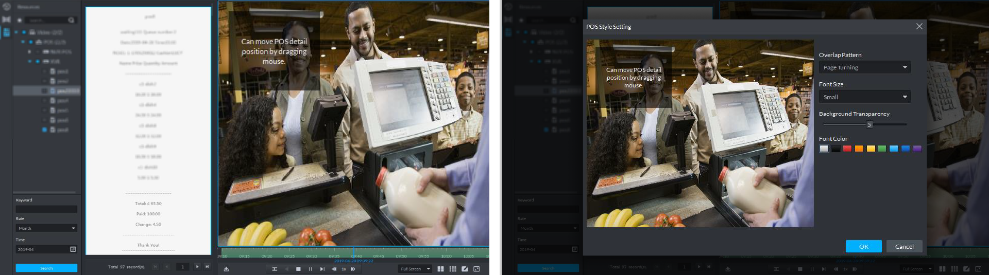Image resolution: width=989 pixels, height=275 pixels.
Task: Expand the Font Size dropdown
Action: pos(864,97)
